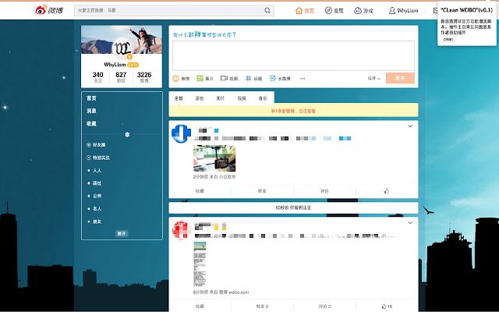Screen dimensions: 499x312
Task: Click the blue avatar of the first post
Action: click(x=181, y=133)
